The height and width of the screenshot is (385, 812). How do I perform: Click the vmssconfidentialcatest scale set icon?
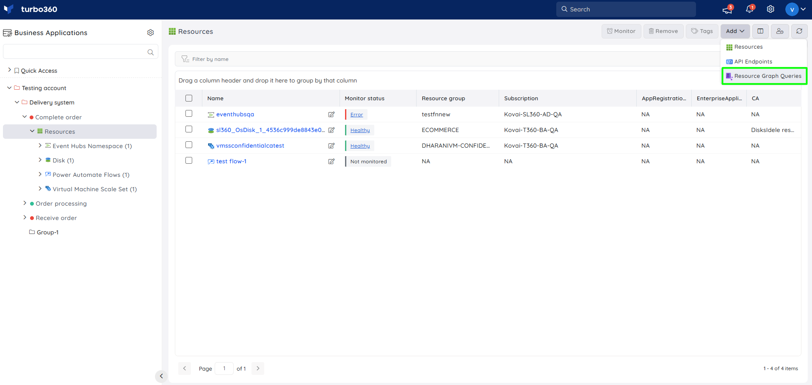(211, 146)
